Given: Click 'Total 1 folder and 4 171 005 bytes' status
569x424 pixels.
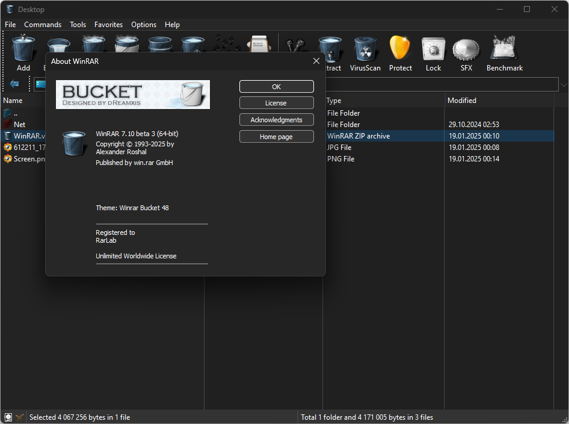Looking at the screenshot, I should pyautogui.click(x=366, y=417).
